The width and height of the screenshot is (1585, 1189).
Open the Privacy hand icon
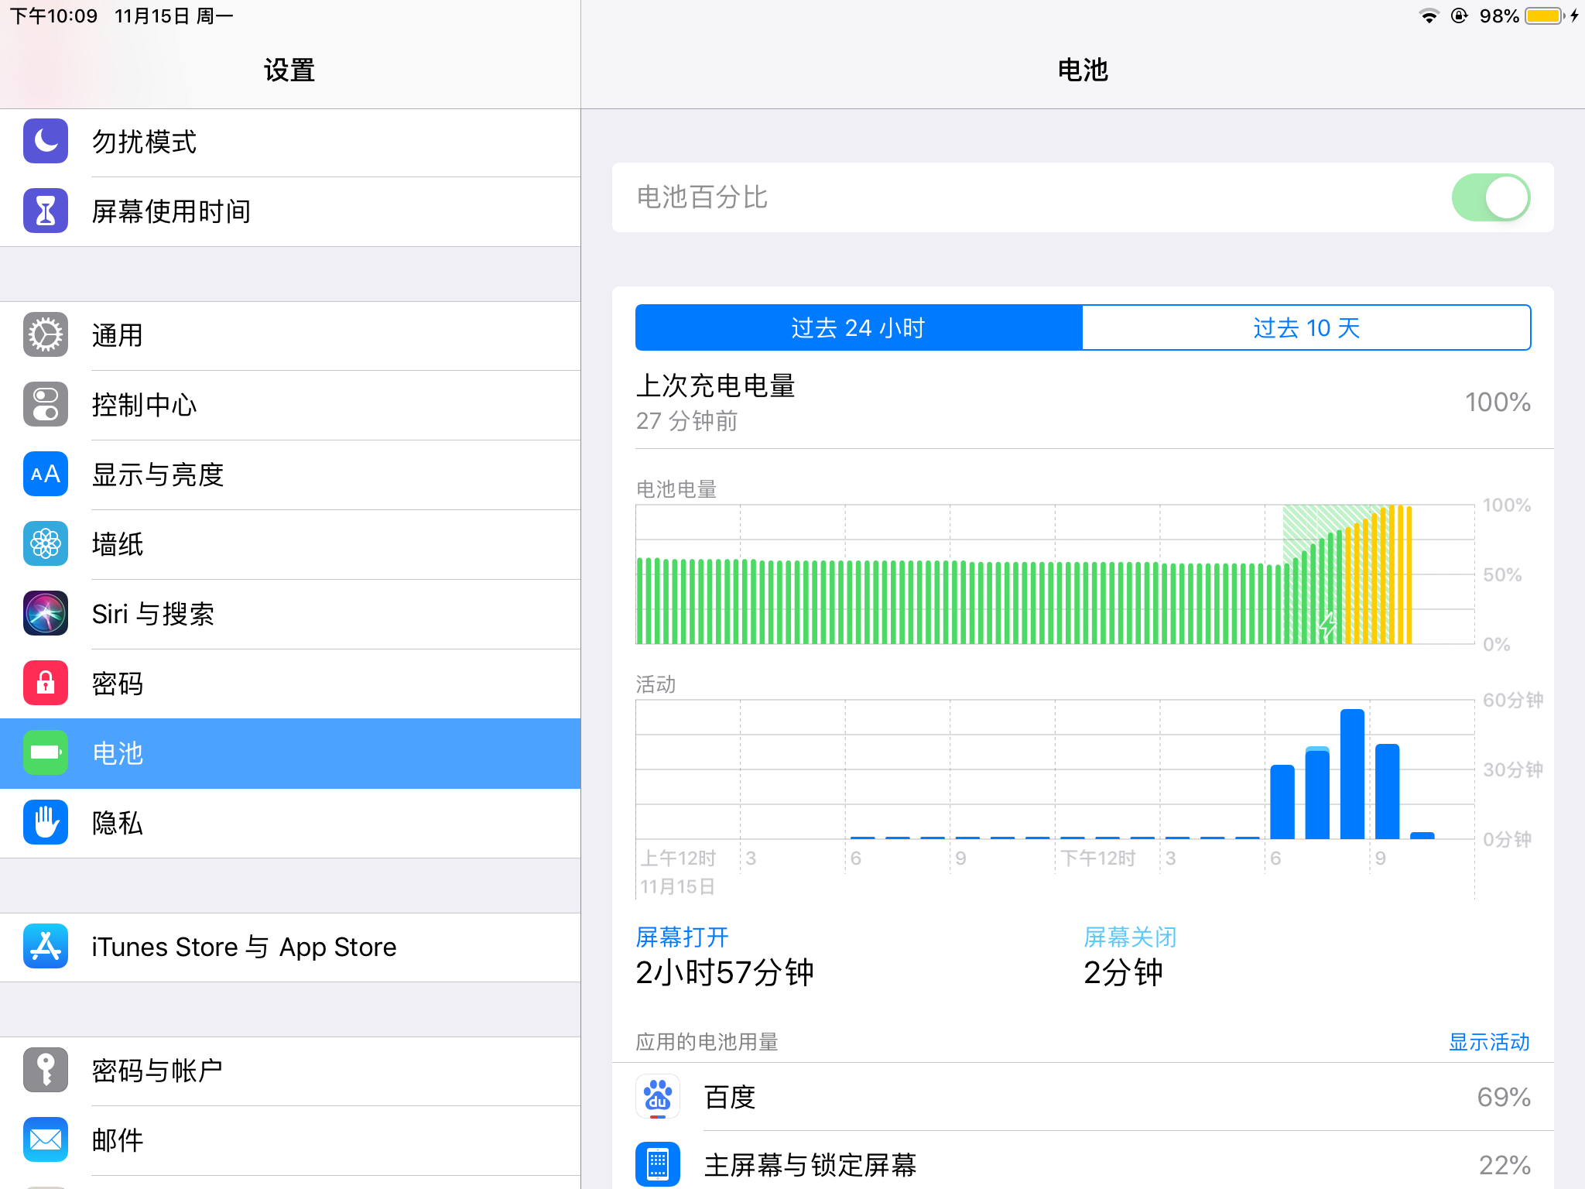(x=46, y=823)
